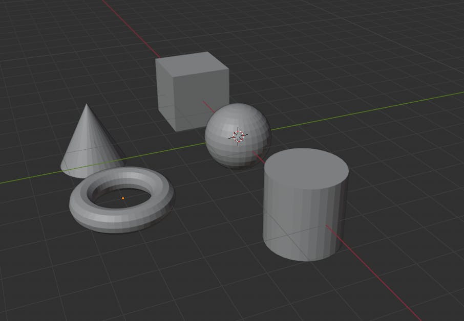Click the orange origin dot inside torus
The width and height of the screenshot is (464, 321).
[x=123, y=198]
